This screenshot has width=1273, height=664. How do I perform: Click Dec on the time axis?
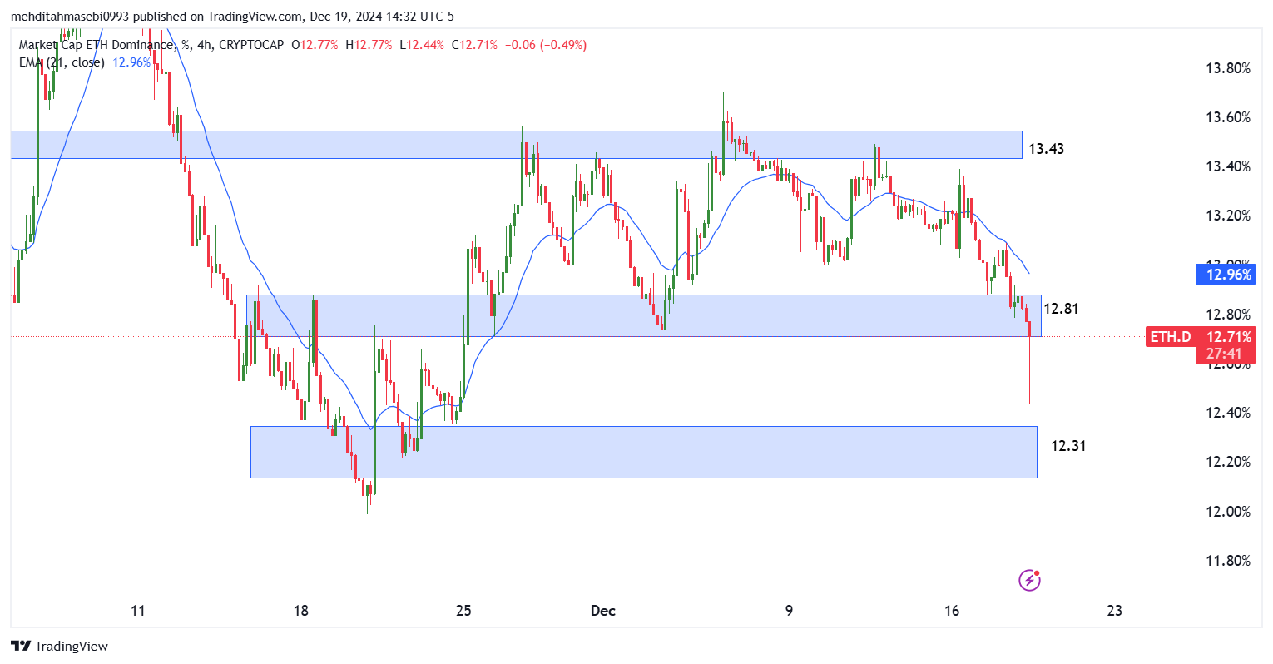tap(603, 611)
